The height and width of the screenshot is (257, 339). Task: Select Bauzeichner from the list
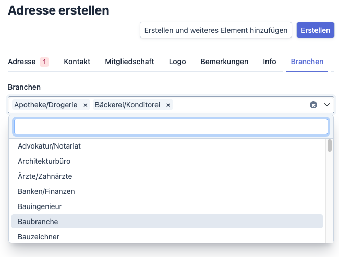39,237
